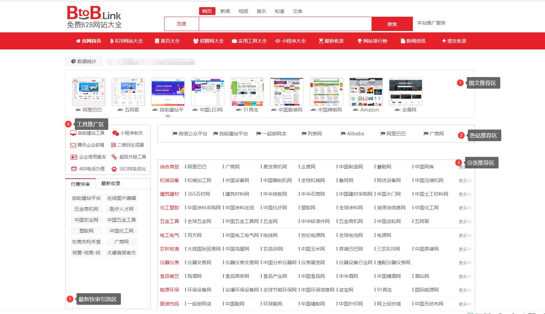
Task: Click the BtoB.Link site logo
Action: tap(94, 17)
